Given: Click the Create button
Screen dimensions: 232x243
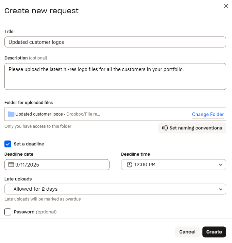Looking at the screenshot, I should (214, 232).
